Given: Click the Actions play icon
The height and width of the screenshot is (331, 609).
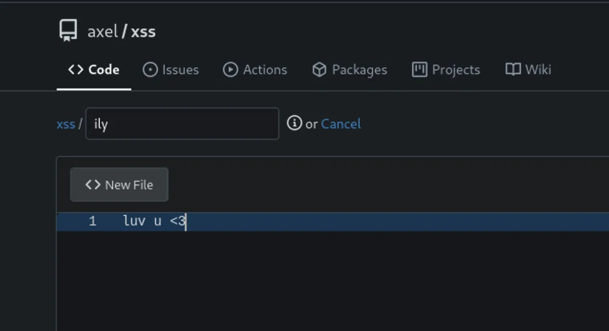Looking at the screenshot, I should 230,70.
